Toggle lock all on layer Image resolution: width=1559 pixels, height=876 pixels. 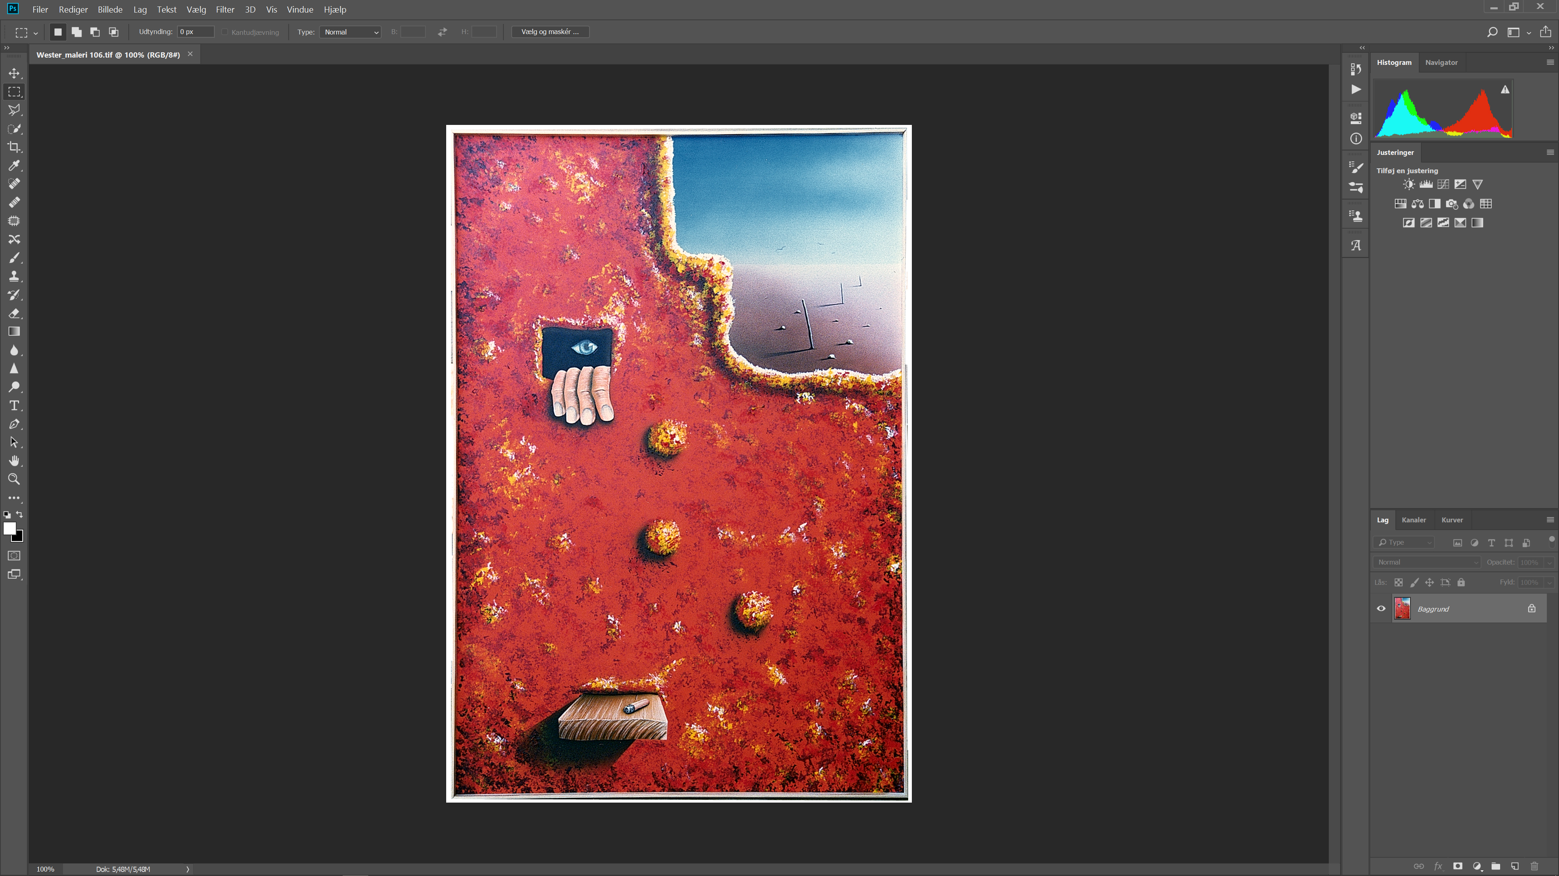pos(1461,583)
